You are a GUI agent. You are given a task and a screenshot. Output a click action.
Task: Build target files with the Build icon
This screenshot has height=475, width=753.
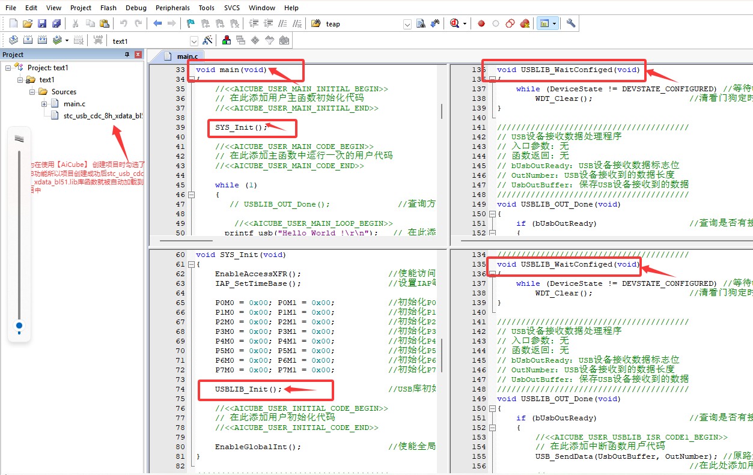pyautogui.click(x=28, y=40)
